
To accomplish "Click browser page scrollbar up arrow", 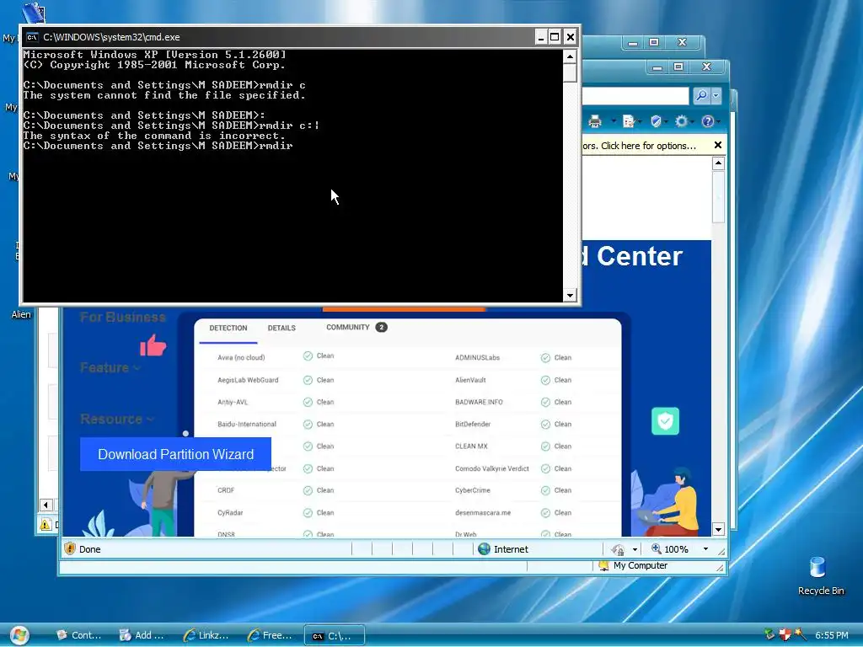I will pyautogui.click(x=718, y=163).
